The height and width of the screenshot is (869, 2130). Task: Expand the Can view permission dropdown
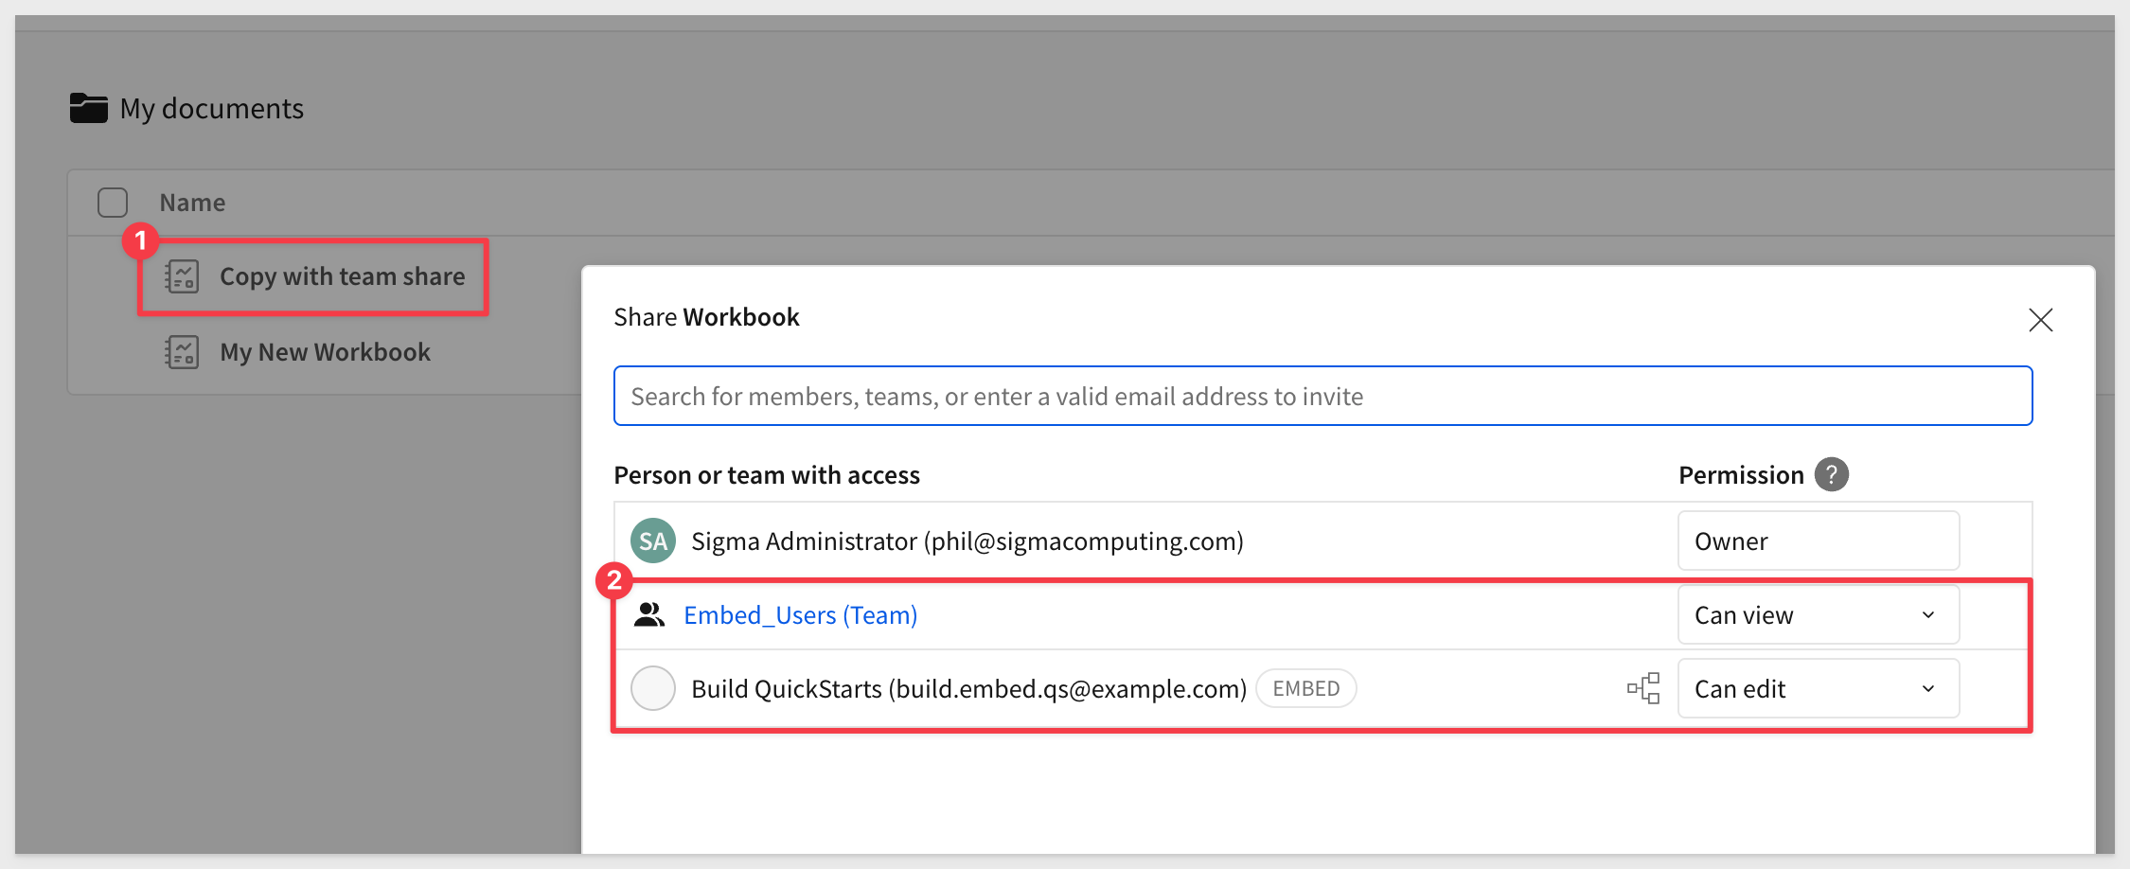tap(1819, 614)
